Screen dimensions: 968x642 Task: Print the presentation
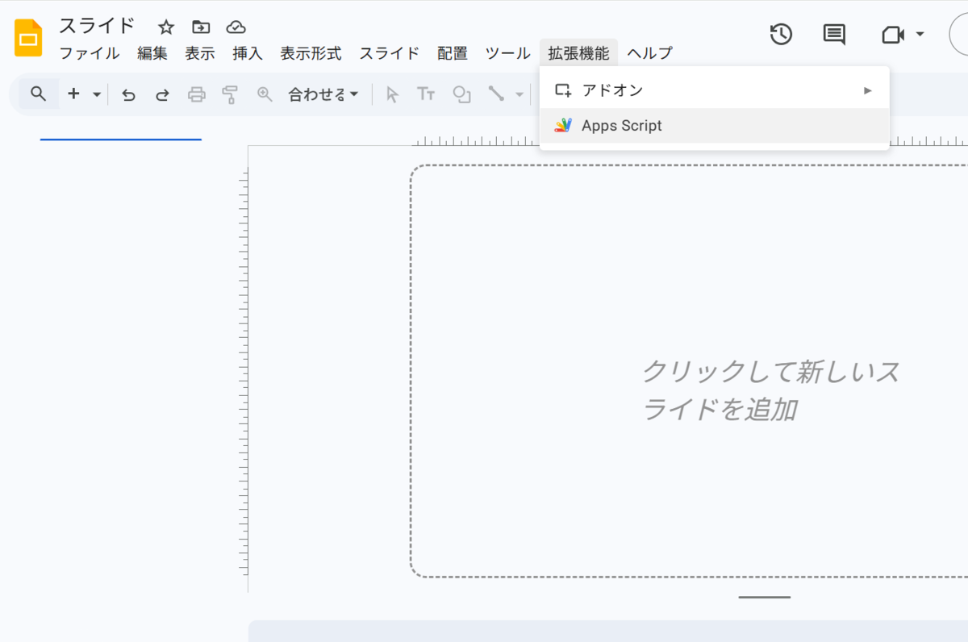tap(196, 94)
